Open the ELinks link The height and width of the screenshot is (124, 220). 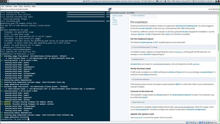coord(185,32)
